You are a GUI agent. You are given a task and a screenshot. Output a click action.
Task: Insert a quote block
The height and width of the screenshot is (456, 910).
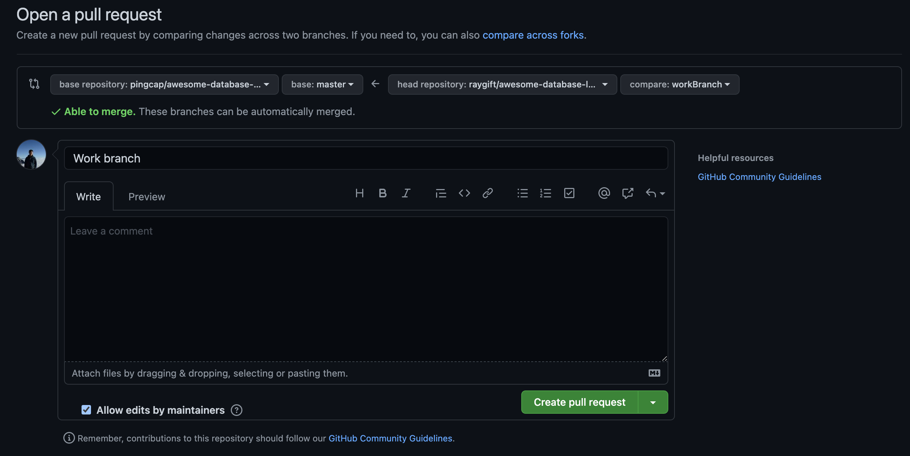(x=441, y=193)
